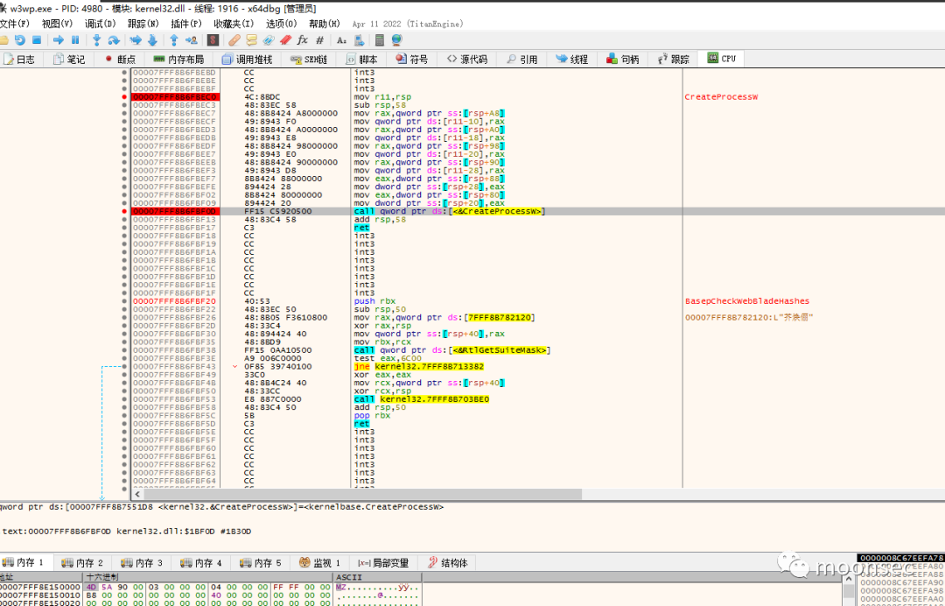This screenshot has width=945, height=606.
Task: Switch to the 调用堆栈 tab
Action: click(247, 59)
